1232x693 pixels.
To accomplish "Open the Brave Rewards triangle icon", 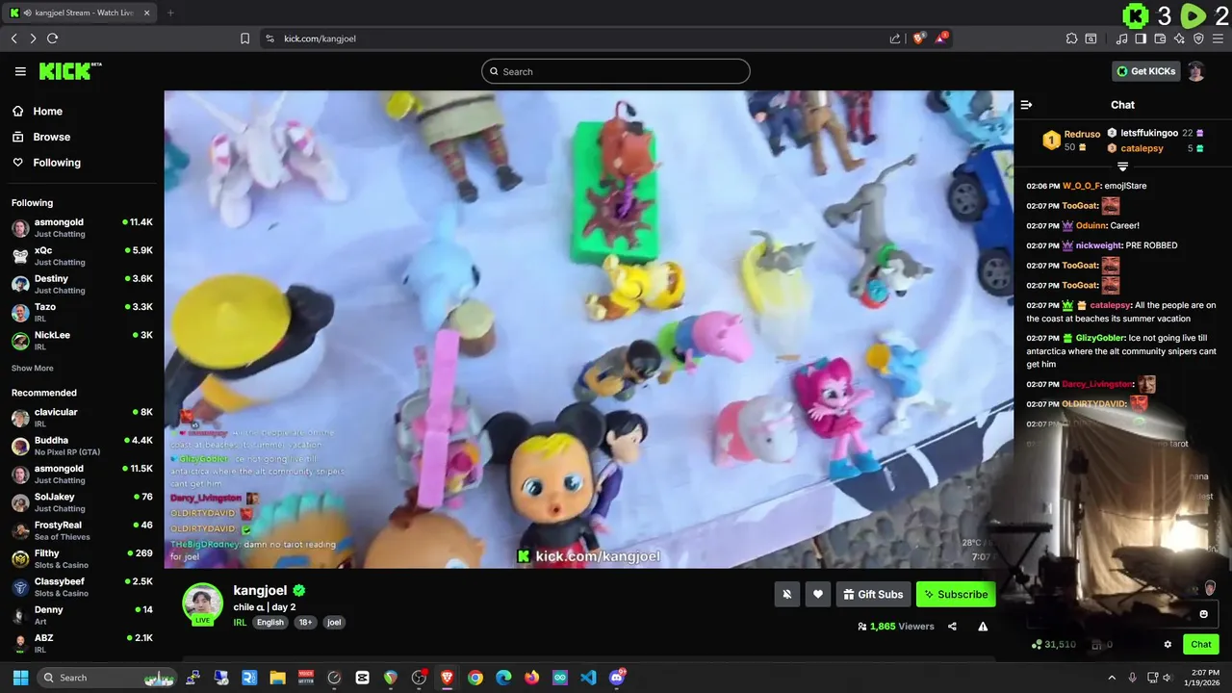I will coord(941,38).
